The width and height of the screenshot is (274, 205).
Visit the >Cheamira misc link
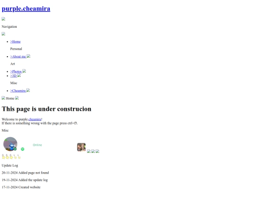coord(18,91)
